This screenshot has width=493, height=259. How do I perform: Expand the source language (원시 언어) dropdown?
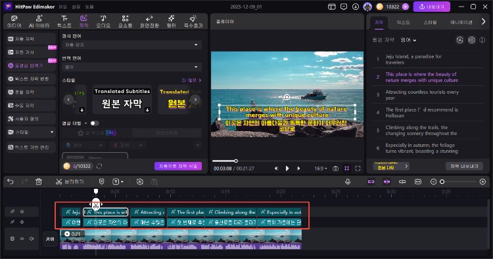pos(131,45)
